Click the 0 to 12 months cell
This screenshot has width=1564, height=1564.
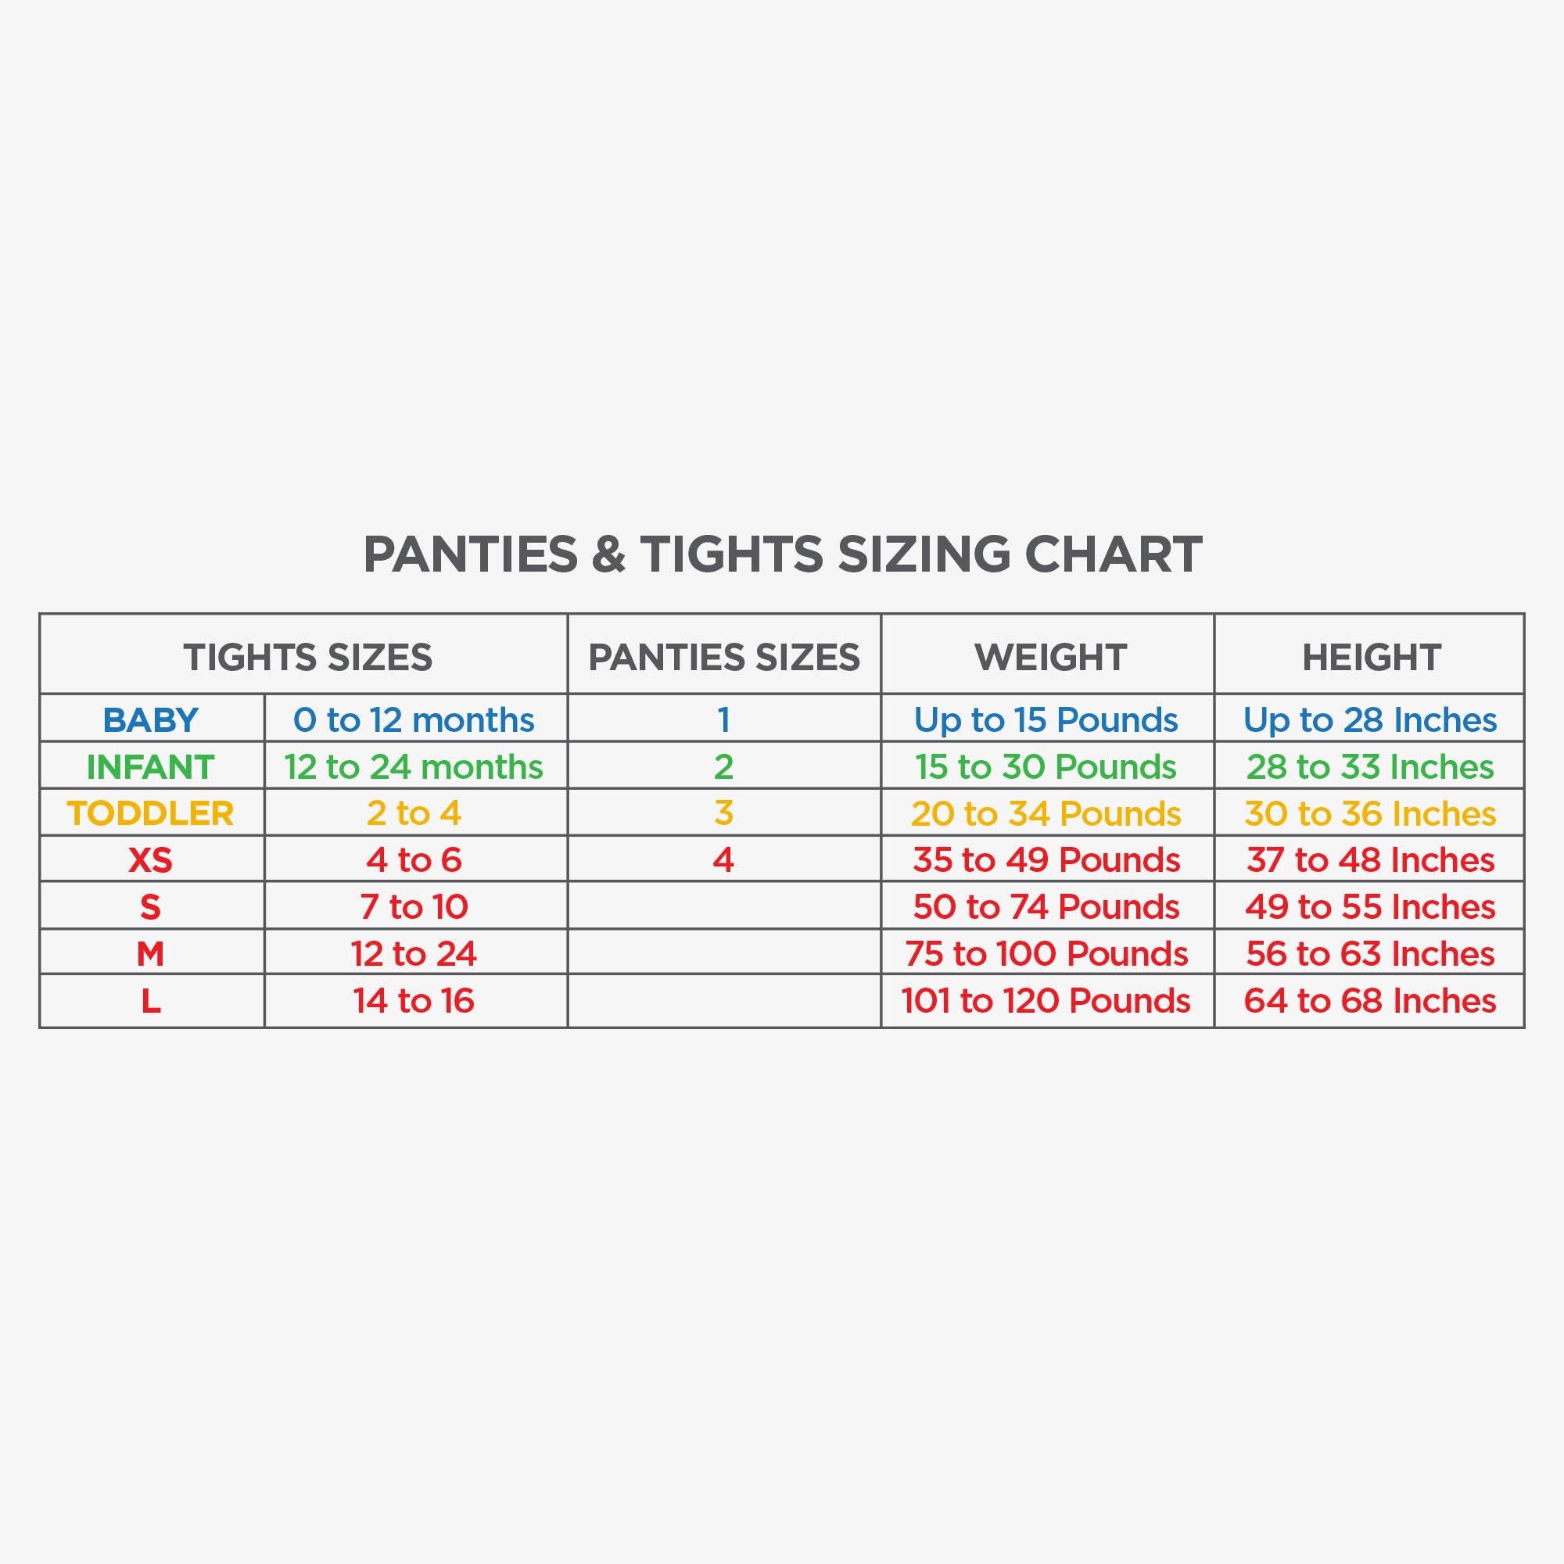tap(414, 719)
